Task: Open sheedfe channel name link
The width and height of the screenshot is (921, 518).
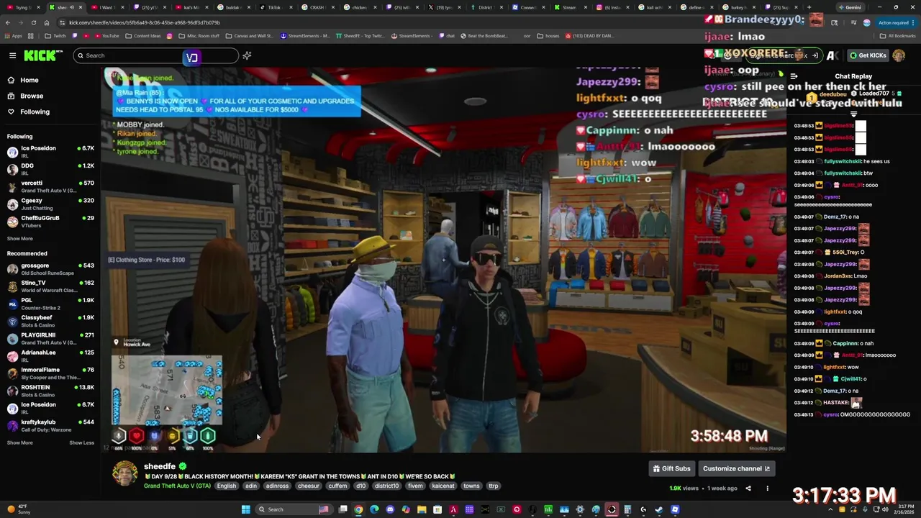Action: [x=160, y=466]
